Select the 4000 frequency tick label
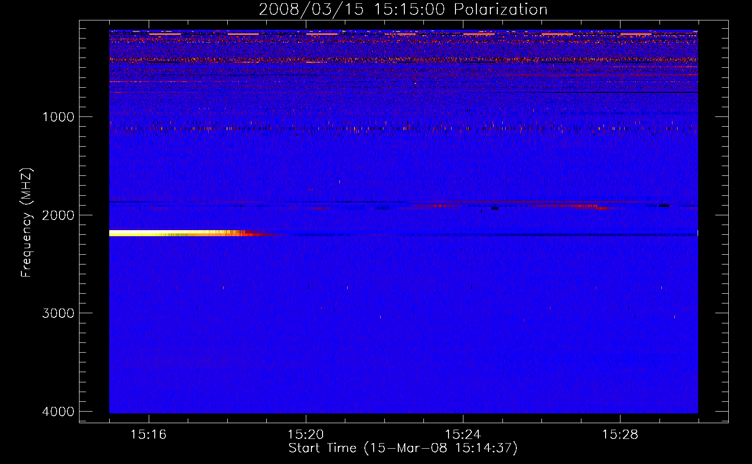The width and height of the screenshot is (752, 464). (x=58, y=412)
